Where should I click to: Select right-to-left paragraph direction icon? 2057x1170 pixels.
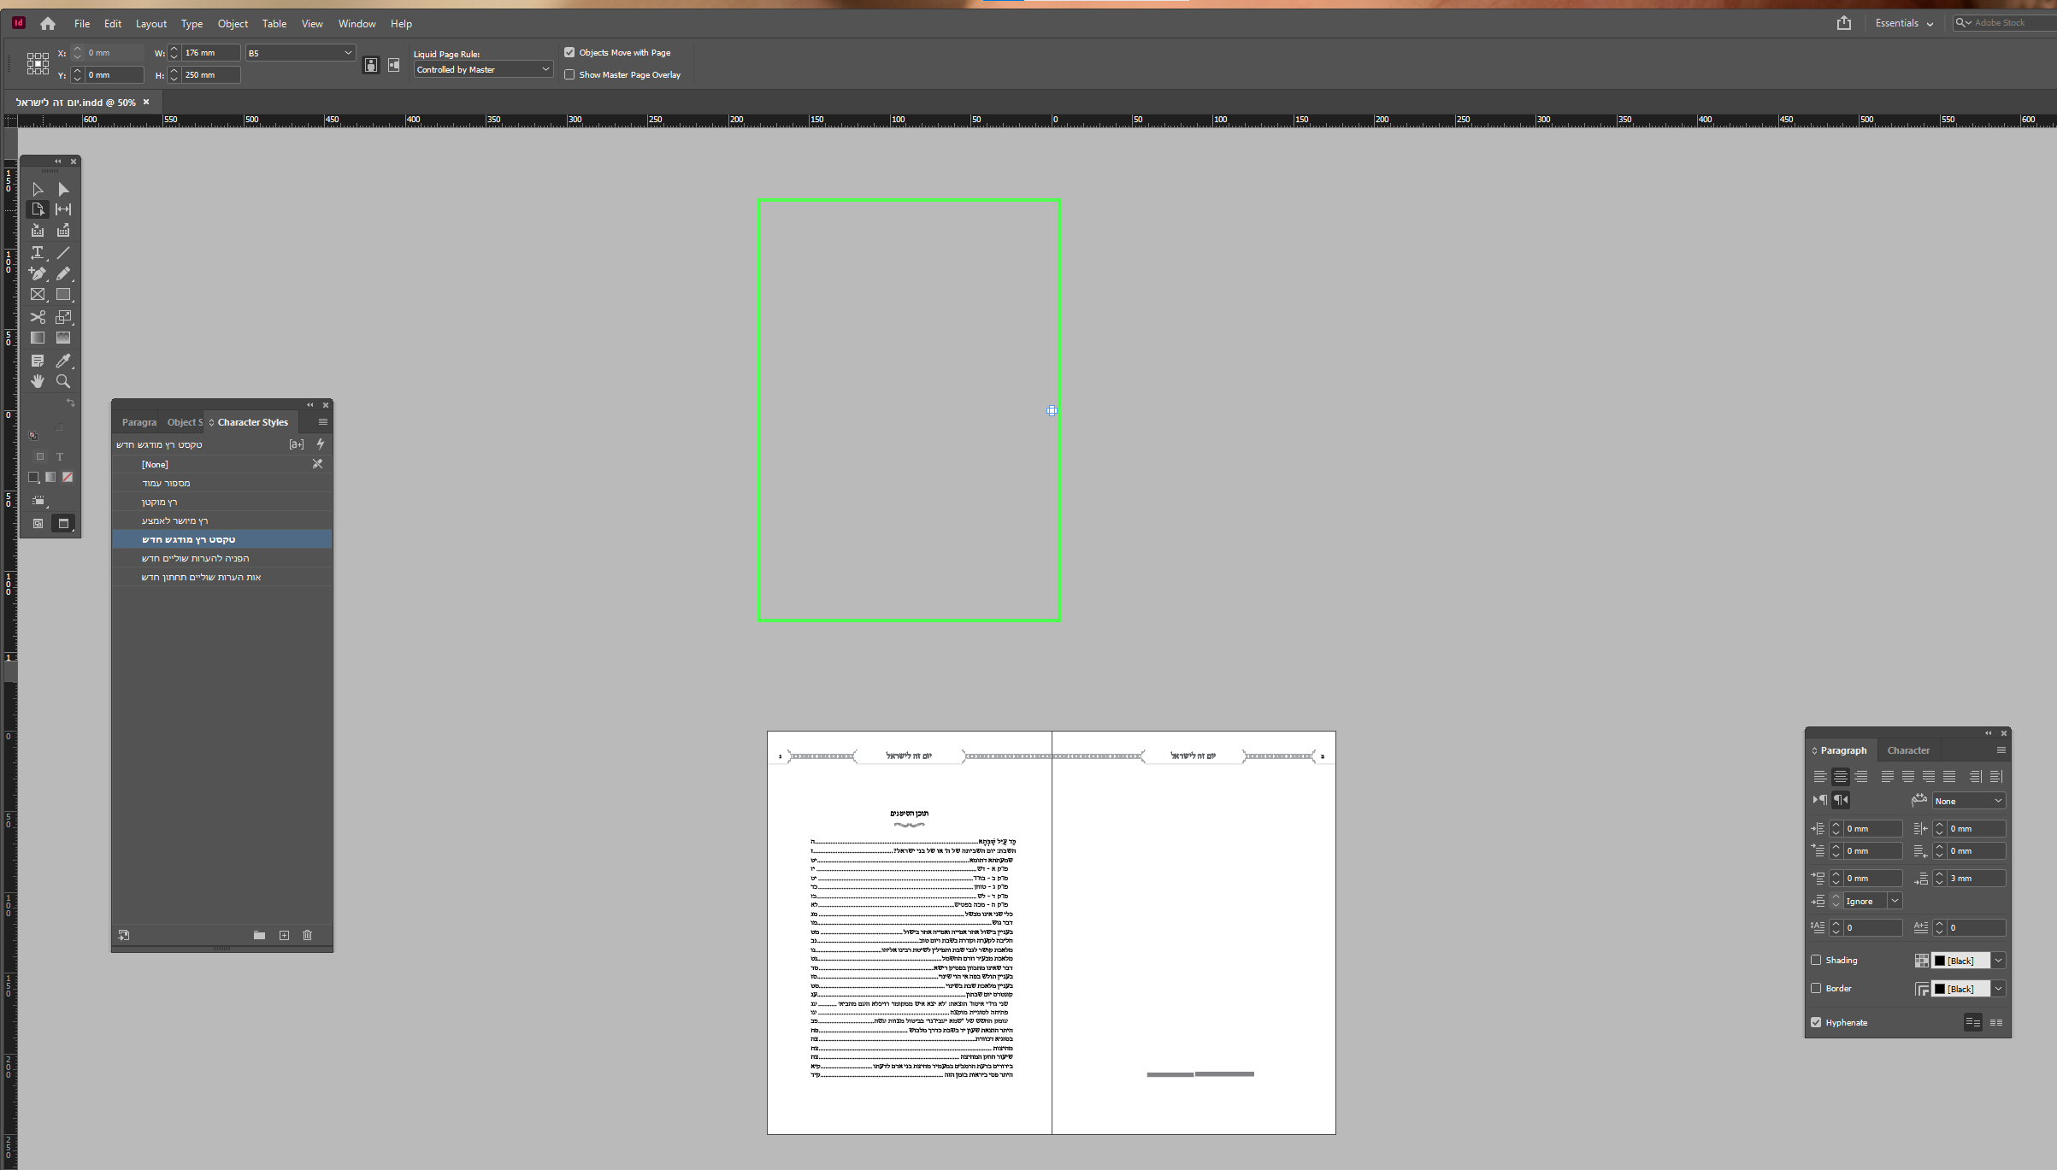(1841, 800)
